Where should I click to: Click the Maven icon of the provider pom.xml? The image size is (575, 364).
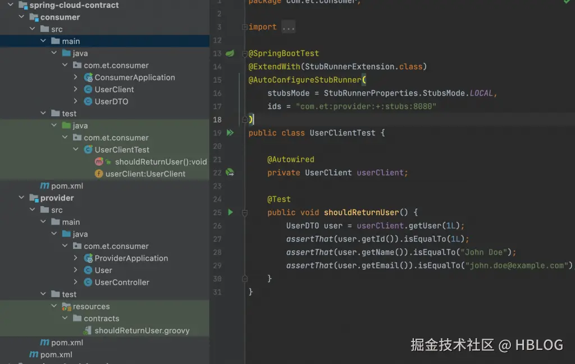click(44, 342)
